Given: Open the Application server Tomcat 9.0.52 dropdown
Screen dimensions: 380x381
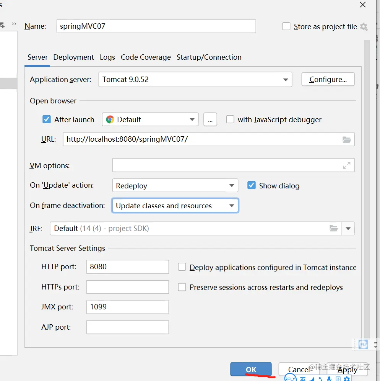Looking at the screenshot, I should pyautogui.click(x=195, y=80).
